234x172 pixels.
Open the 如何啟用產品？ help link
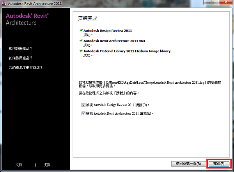[x=21, y=58]
